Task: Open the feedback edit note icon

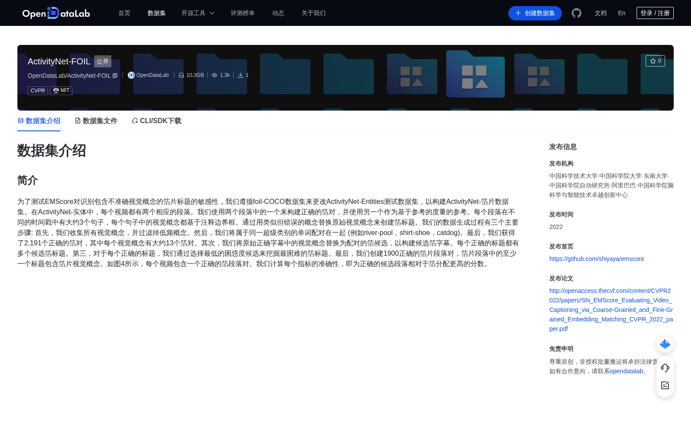Action: 665,385
